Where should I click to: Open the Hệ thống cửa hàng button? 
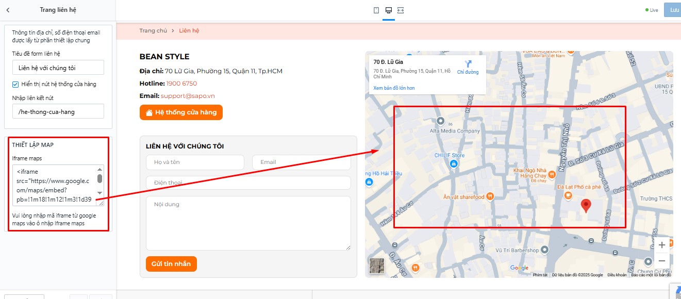(181, 112)
